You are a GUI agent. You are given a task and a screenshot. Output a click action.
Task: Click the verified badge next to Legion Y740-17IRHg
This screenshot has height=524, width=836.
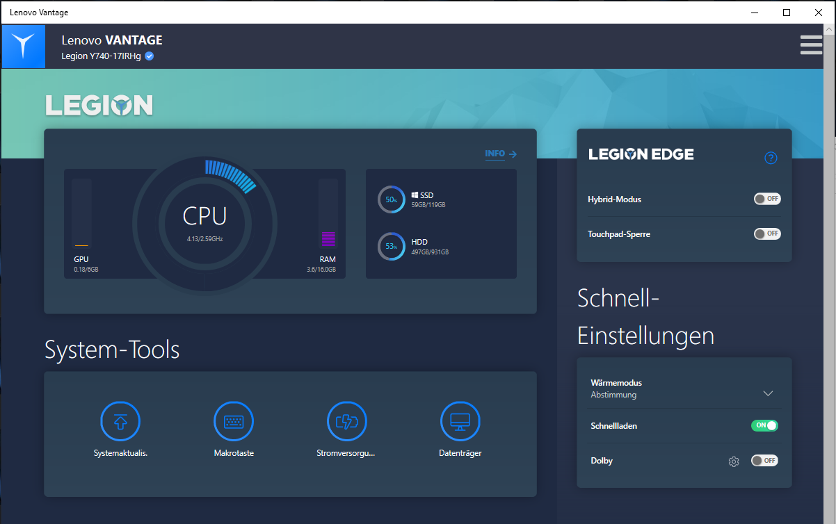click(x=150, y=56)
